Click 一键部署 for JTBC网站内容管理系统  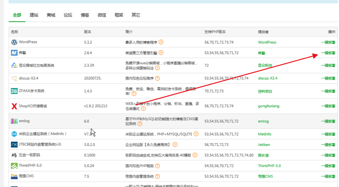[x=328, y=144]
